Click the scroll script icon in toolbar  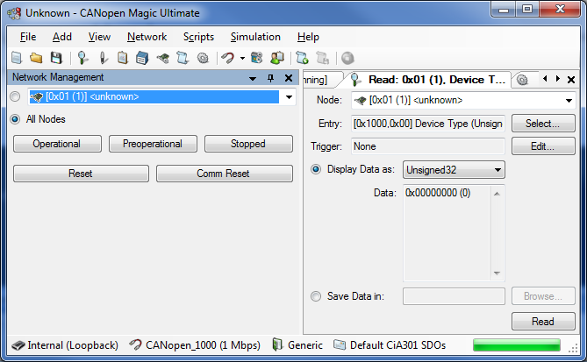(x=183, y=58)
